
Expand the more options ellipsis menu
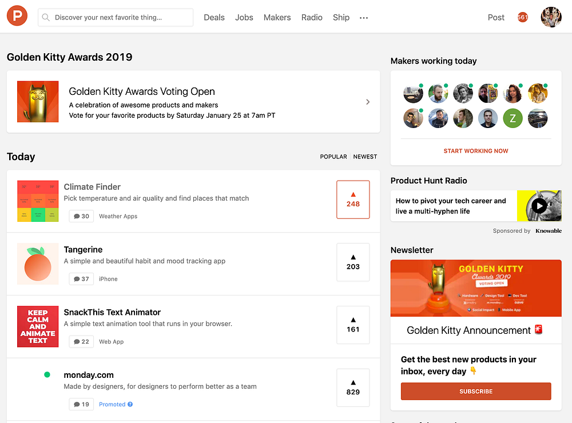coord(364,18)
